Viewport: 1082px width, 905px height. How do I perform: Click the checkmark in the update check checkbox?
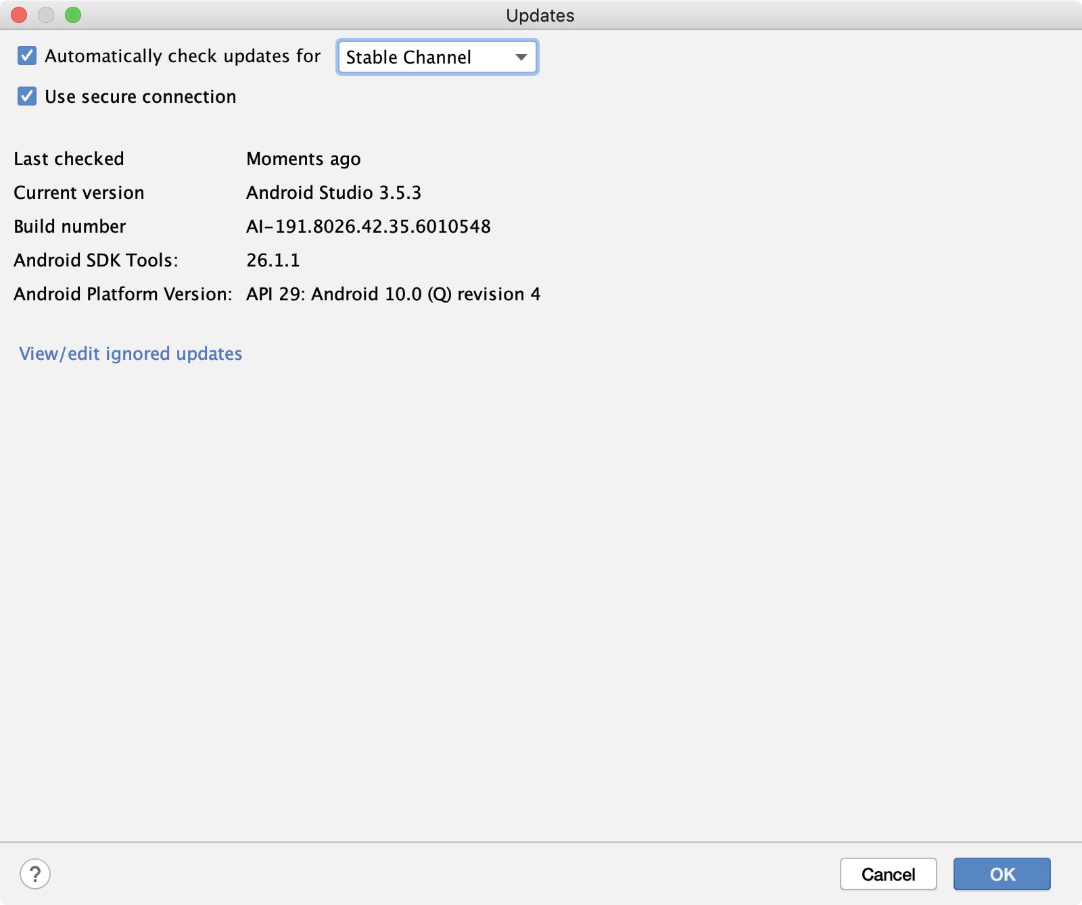click(26, 56)
